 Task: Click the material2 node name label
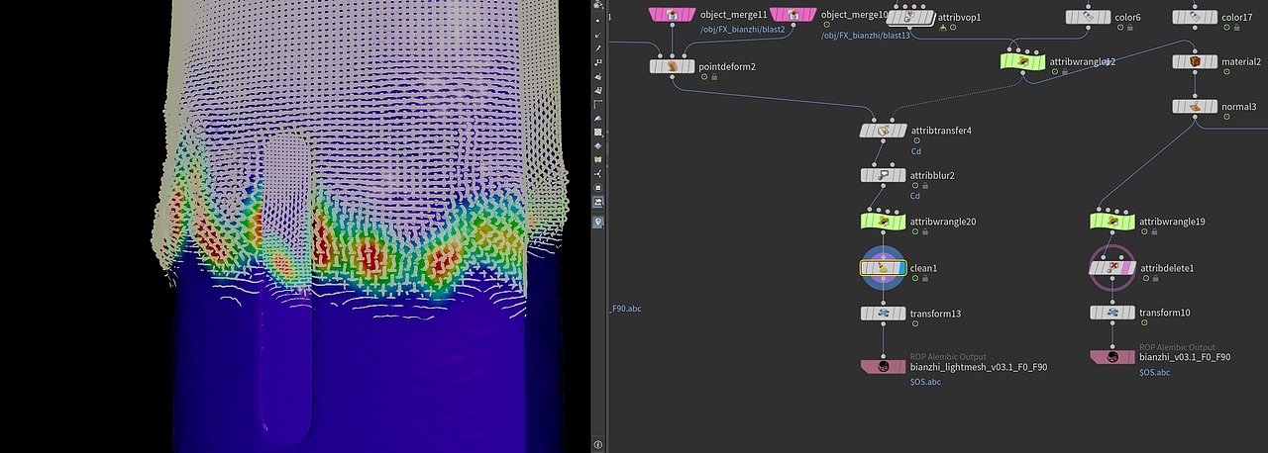1241,61
